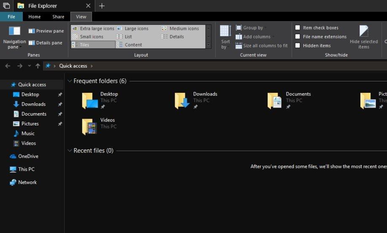Switch layout to Large icons
Image resolution: width=387 pixels, height=233 pixels.
click(133, 28)
